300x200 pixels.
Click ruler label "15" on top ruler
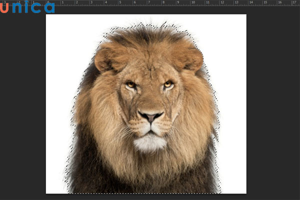point(265,2)
